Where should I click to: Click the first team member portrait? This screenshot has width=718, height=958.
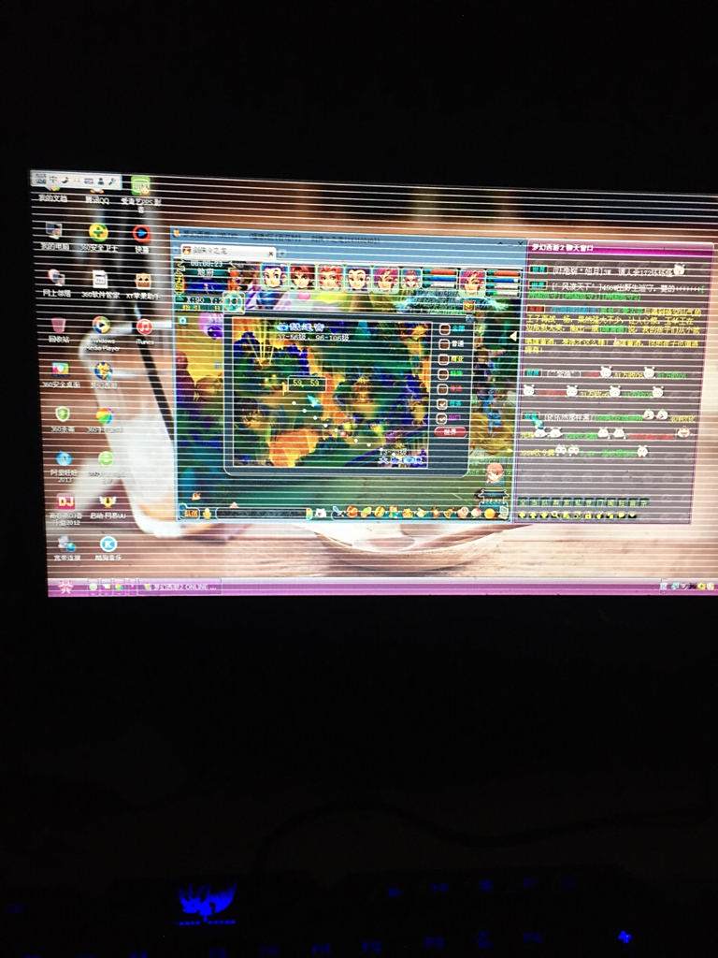[x=273, y=276]
